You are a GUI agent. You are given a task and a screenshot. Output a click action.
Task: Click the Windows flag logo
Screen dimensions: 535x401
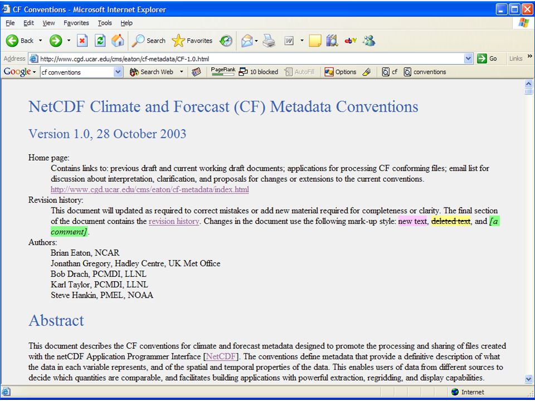coord(524,23)
